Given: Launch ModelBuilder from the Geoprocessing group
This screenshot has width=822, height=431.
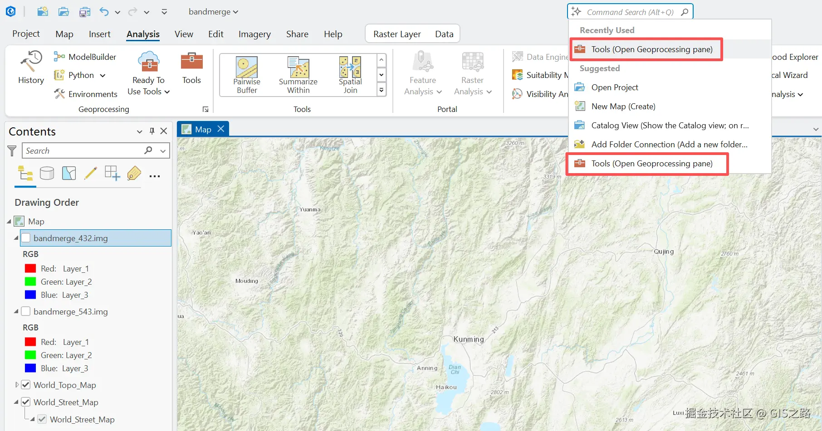Looking at the screenshot, I should 85,57.
